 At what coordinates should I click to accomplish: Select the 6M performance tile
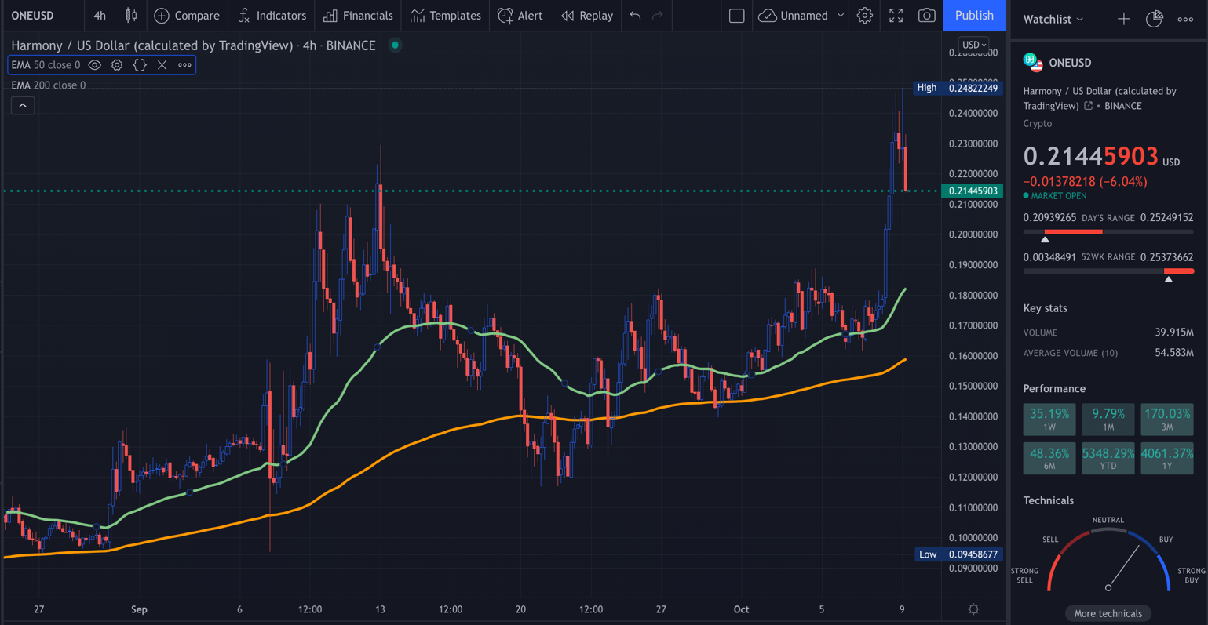[1049, 459]
